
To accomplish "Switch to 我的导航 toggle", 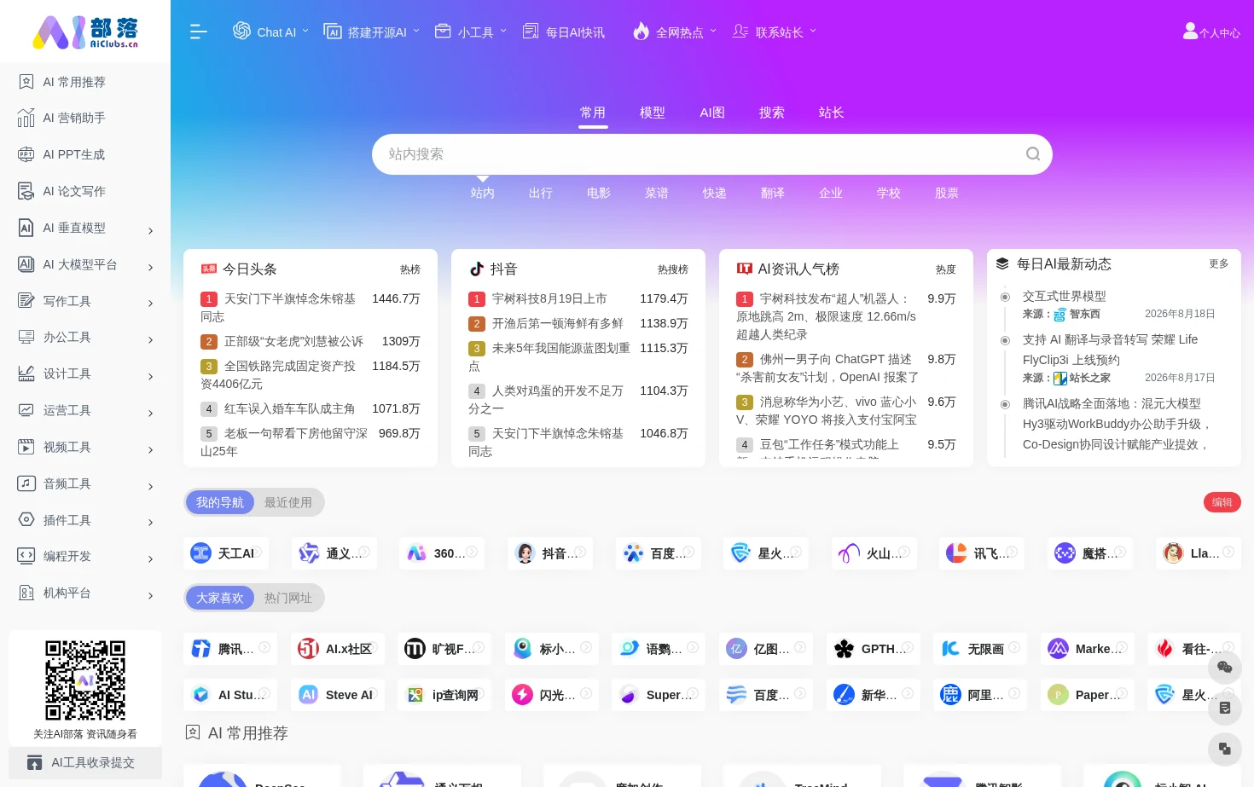I will click(220, 502).
